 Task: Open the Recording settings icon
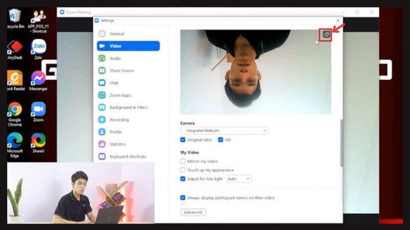pos(101,120)
